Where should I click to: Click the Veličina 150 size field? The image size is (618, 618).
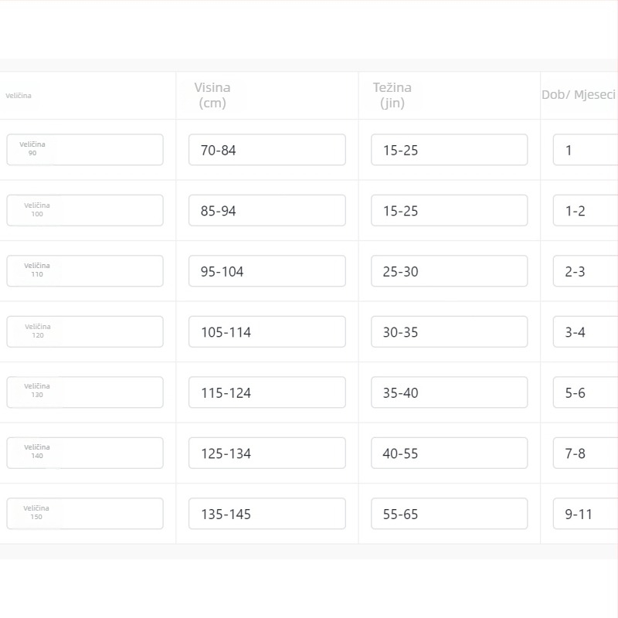[85, 514]
